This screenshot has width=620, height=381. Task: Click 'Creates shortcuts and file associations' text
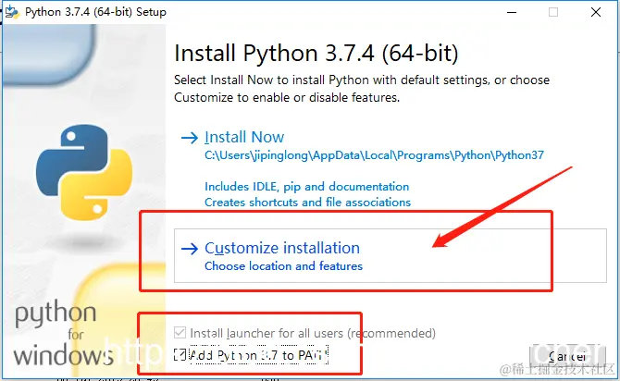point(307,203)
